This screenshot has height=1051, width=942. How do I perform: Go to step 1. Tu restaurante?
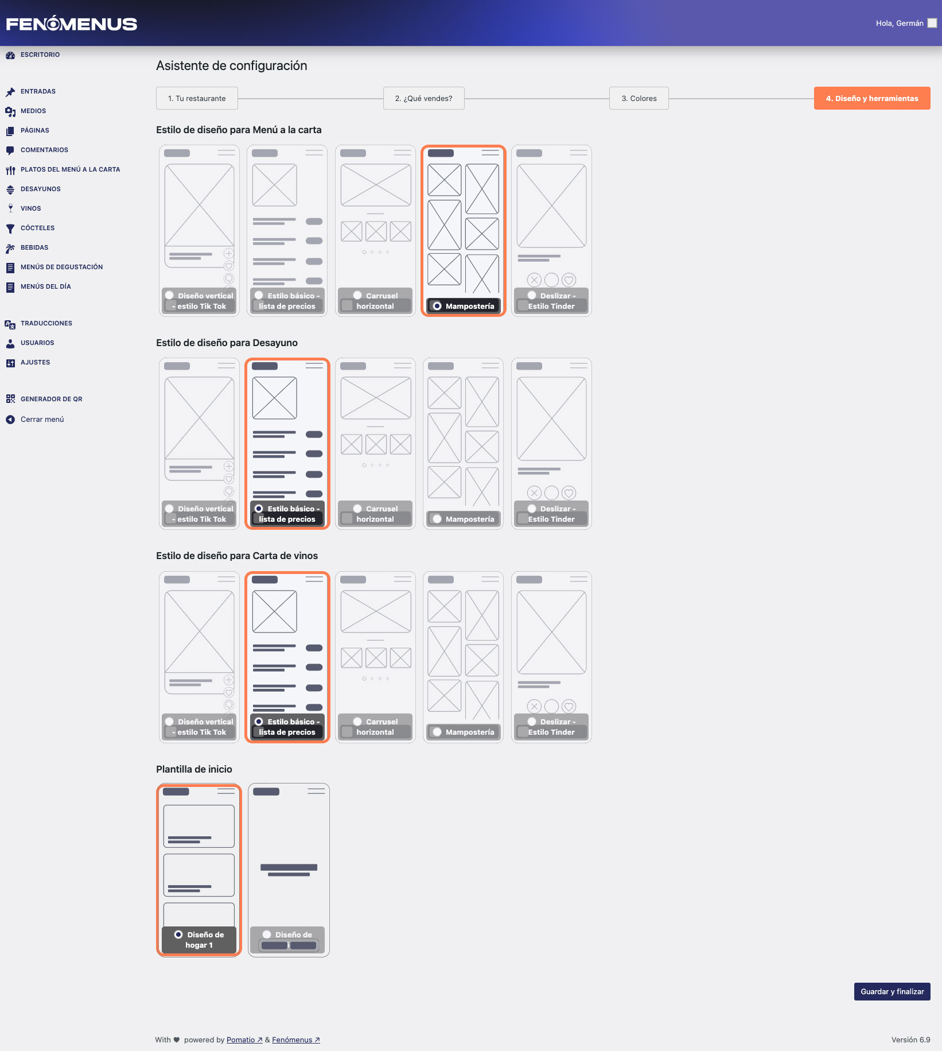click(x=197, y=98)
